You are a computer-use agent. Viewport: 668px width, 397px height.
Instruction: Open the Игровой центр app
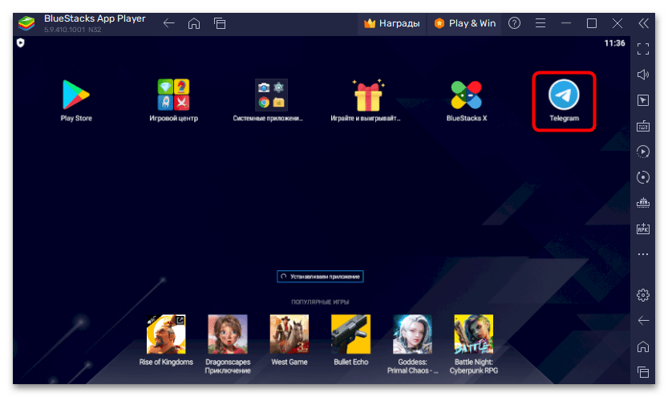(x=173, y=95)
